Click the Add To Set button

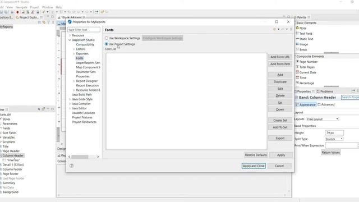[x=280, y=127]
